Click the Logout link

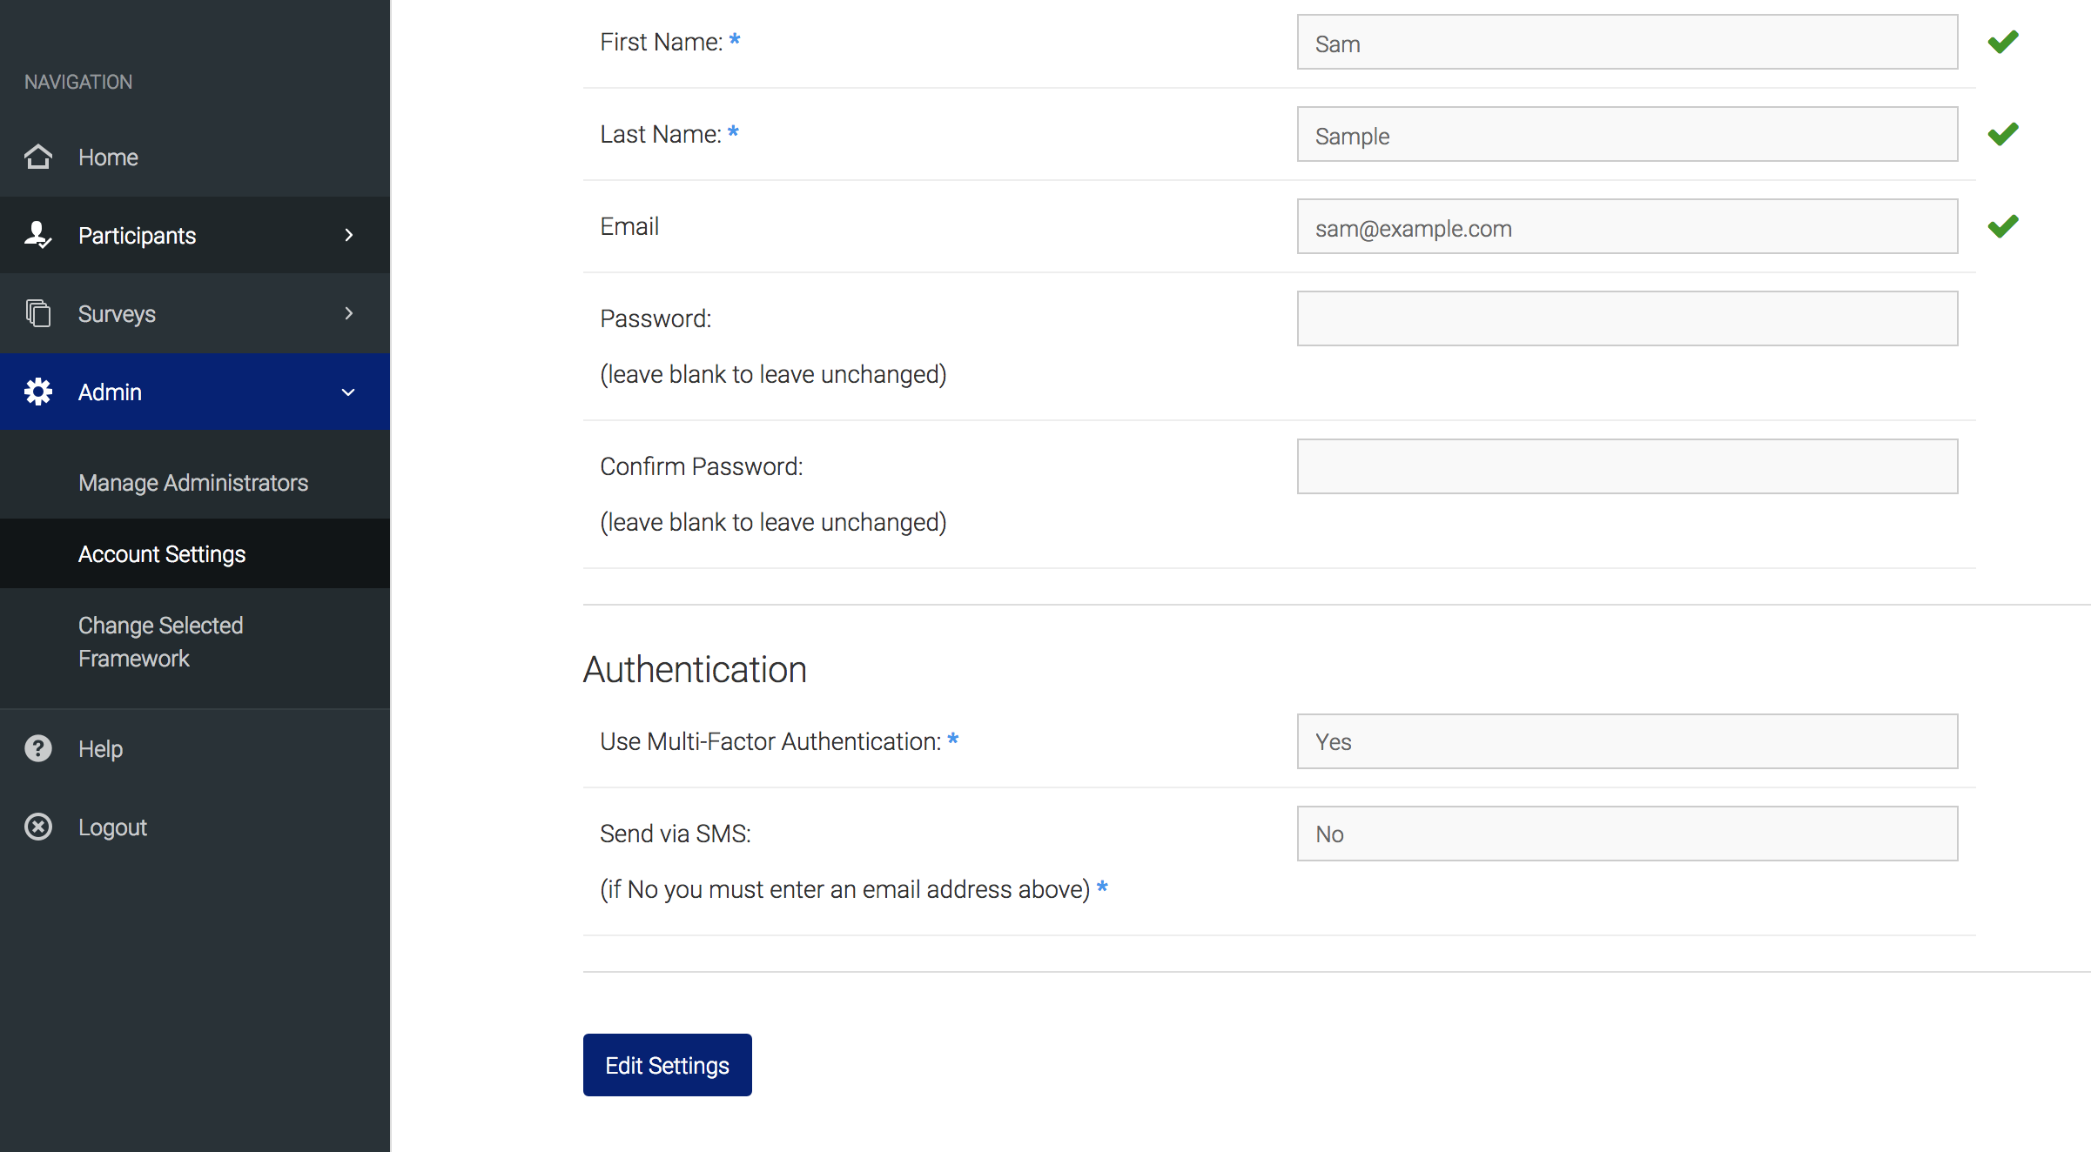(112, 827)
